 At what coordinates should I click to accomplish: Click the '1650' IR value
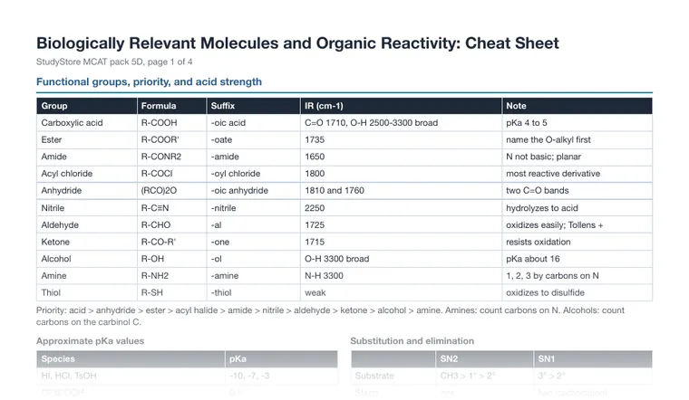402,157
